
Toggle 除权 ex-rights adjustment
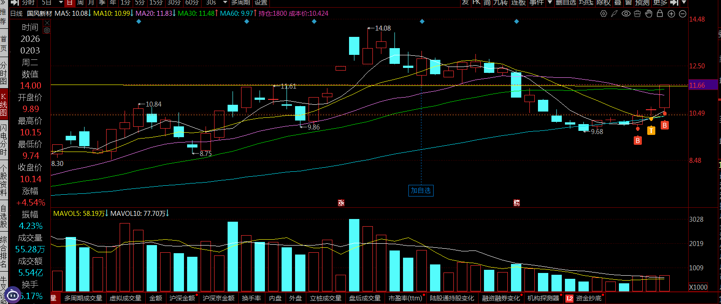click(x=604, y=2)
